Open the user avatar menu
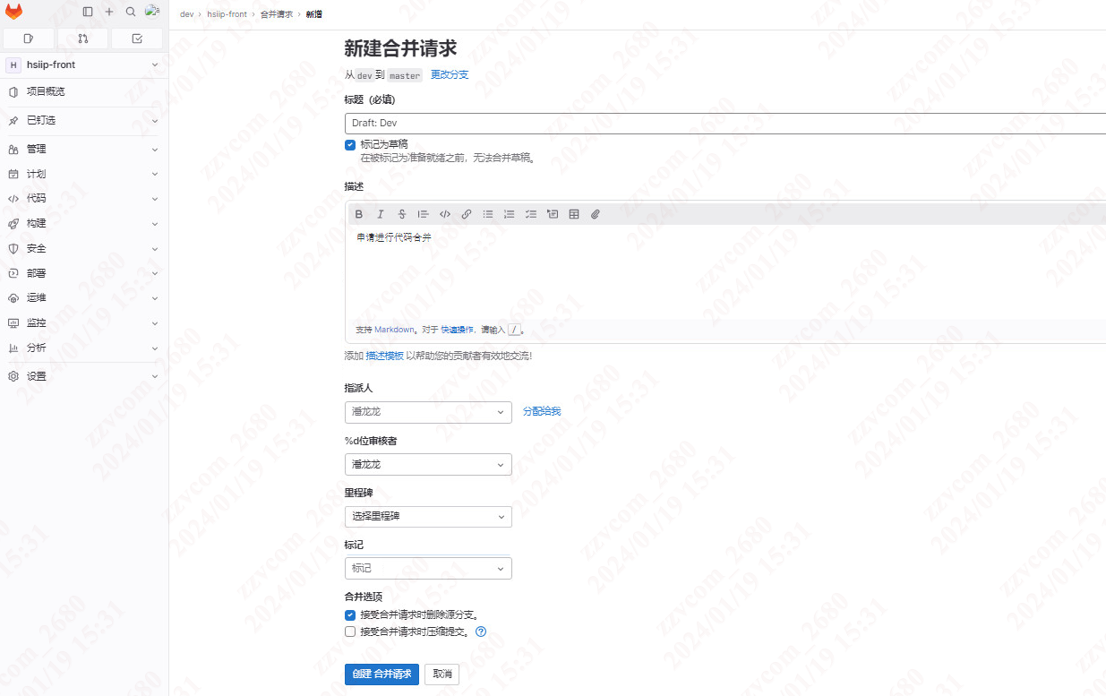The height and width of the screenshot is (696, 1106). point(152,11)
